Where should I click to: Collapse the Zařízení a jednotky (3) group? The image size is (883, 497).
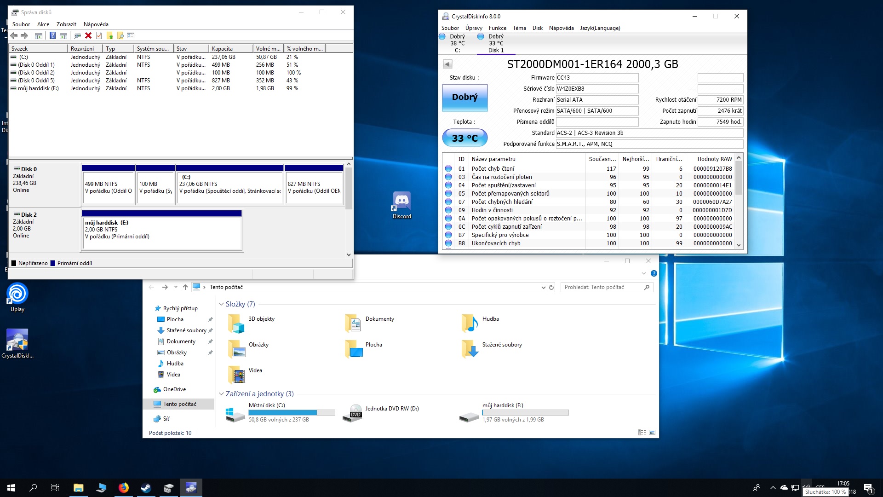coord(221,394)
